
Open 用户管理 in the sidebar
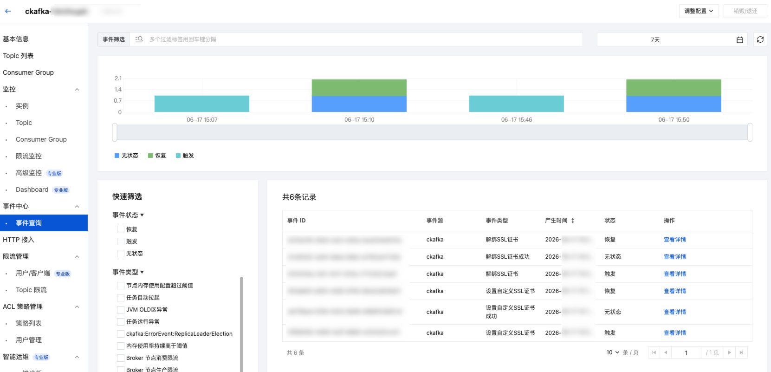[x=29, y=340]
